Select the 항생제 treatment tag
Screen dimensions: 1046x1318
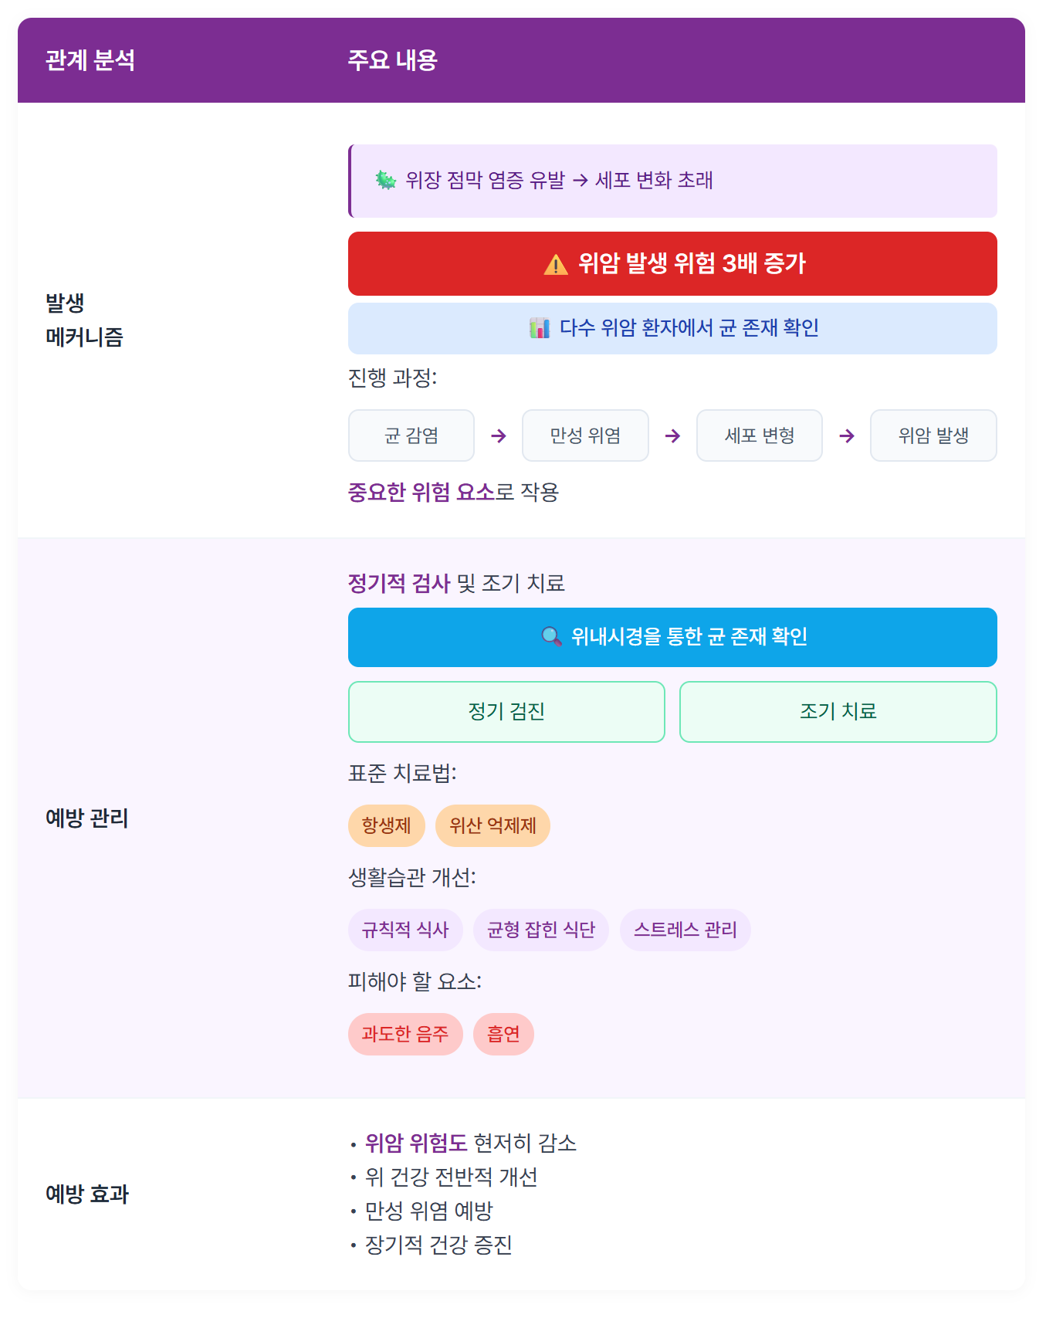387,825
